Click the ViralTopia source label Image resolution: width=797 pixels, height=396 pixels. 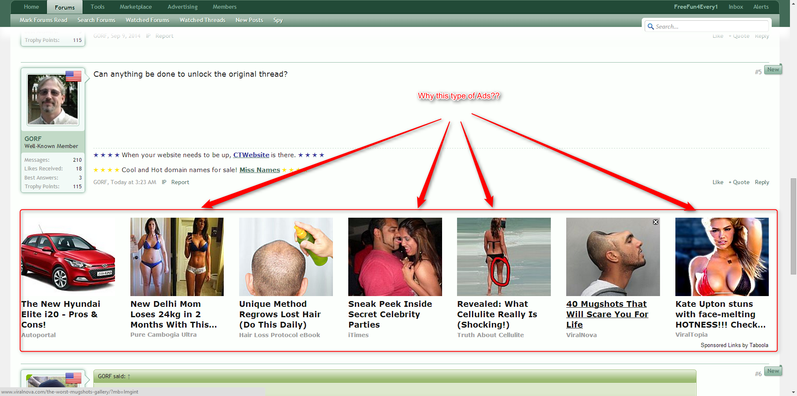click(x=692, y=335)
